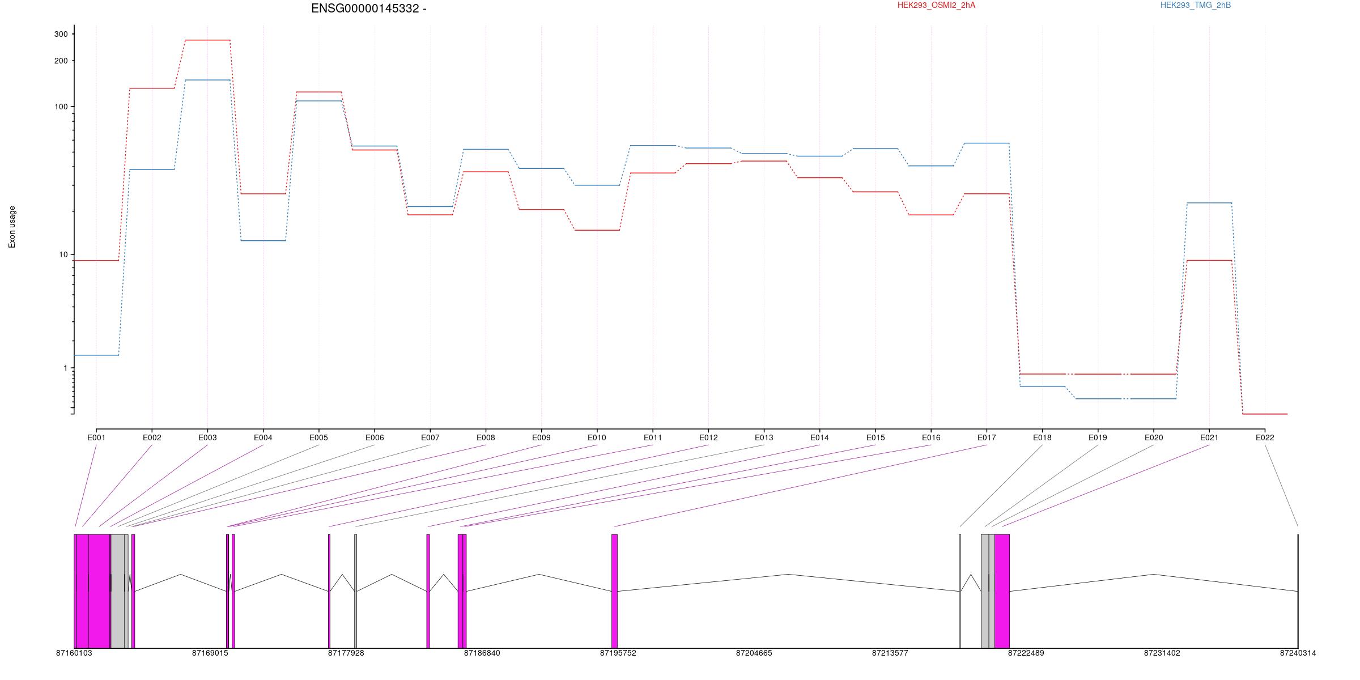Click exon label E021

click(1209, 437)
